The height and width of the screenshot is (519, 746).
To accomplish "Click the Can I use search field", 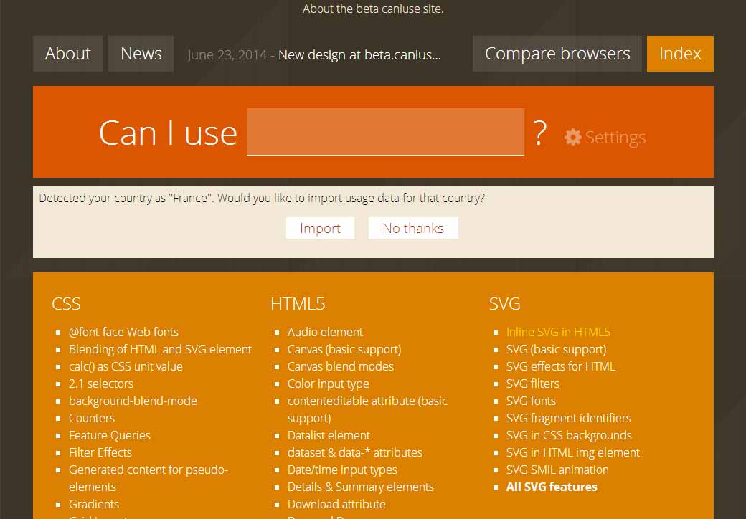I will click(385, 132).
